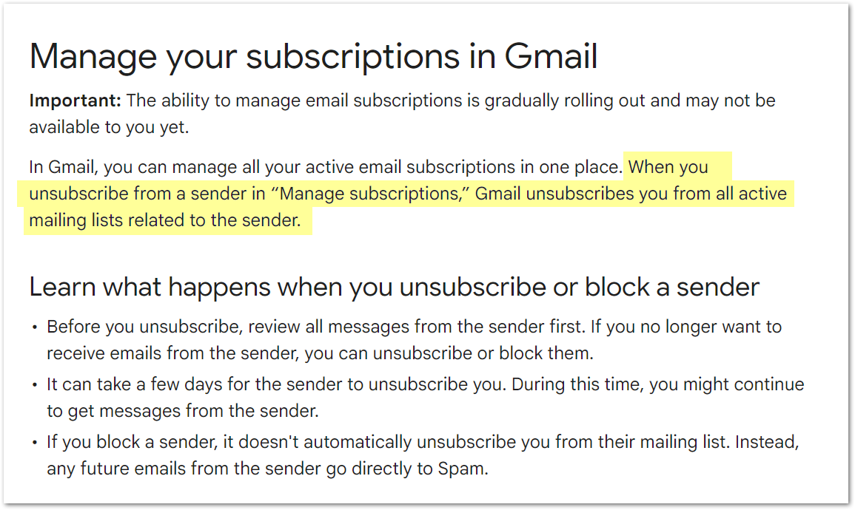Viewport: 855px width, 510px height.
Task: Click the line "to get messages from the sender."
Action: click(x=183, y=411)
